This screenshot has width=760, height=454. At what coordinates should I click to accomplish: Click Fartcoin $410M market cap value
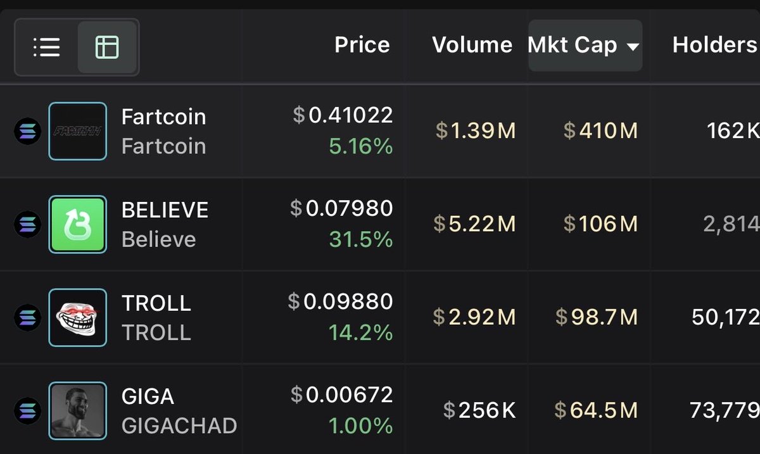click(600, 131)
